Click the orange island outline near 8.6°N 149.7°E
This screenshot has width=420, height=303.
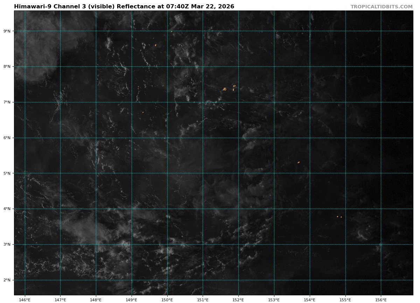tap(155, 45)
